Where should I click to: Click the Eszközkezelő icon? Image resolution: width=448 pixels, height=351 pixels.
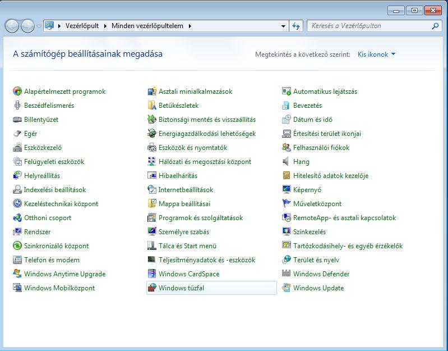coord(17,147)
